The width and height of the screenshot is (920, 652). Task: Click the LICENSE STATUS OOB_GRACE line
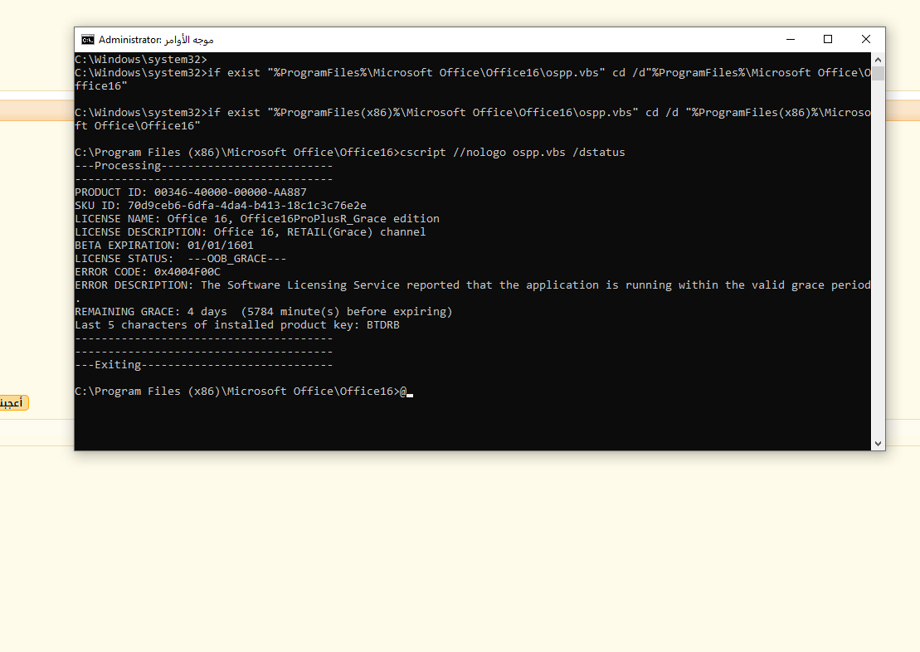pyautogui.click(x=181, y=258)
